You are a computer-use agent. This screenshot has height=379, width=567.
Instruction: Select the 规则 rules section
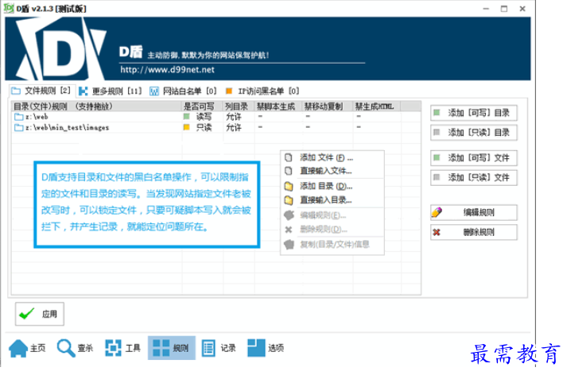(172, 348)
